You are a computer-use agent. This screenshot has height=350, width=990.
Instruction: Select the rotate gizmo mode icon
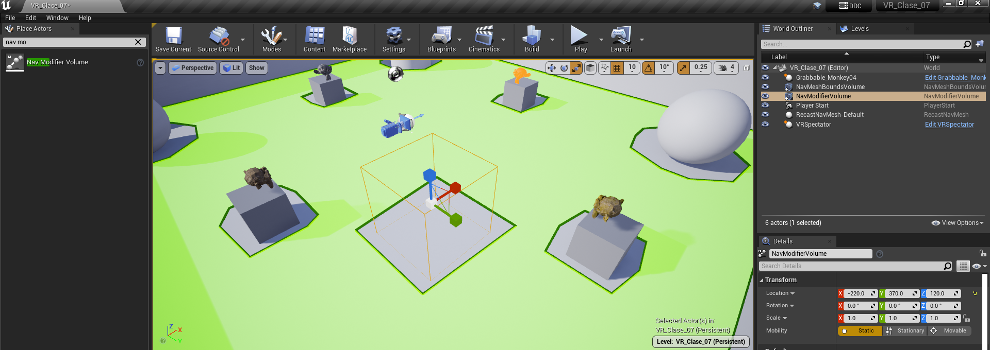564,68
